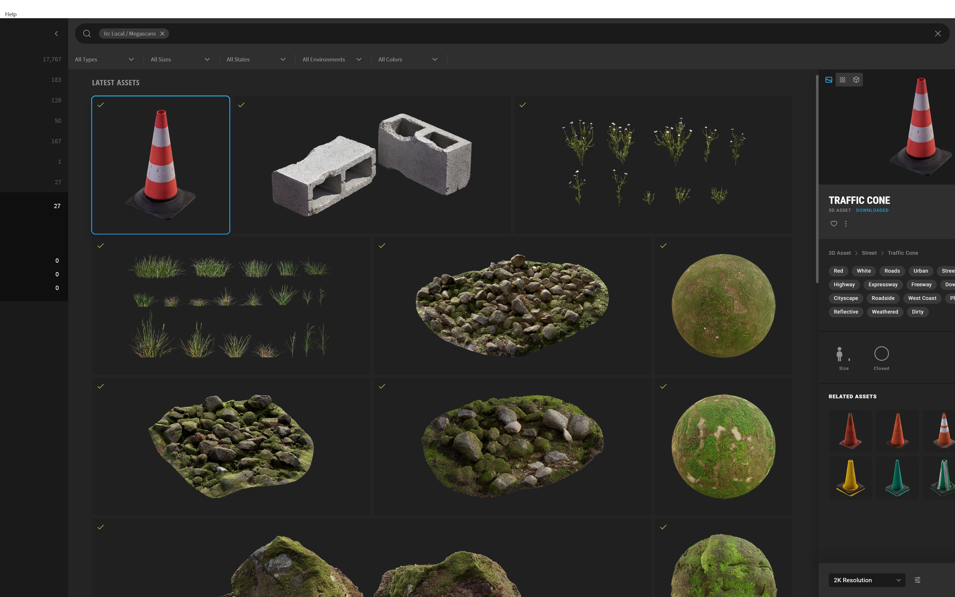The width and height of the screenshot is (955, 597).
Task: Open the three-dot options menu
Action: pyautogui.click(x=846, y=223)
